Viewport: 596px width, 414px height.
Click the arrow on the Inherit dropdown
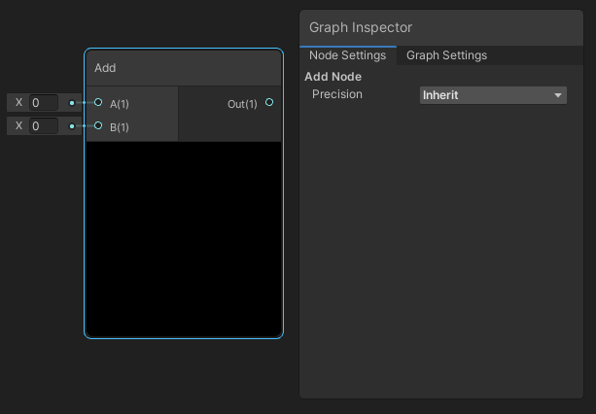(558, 95)
